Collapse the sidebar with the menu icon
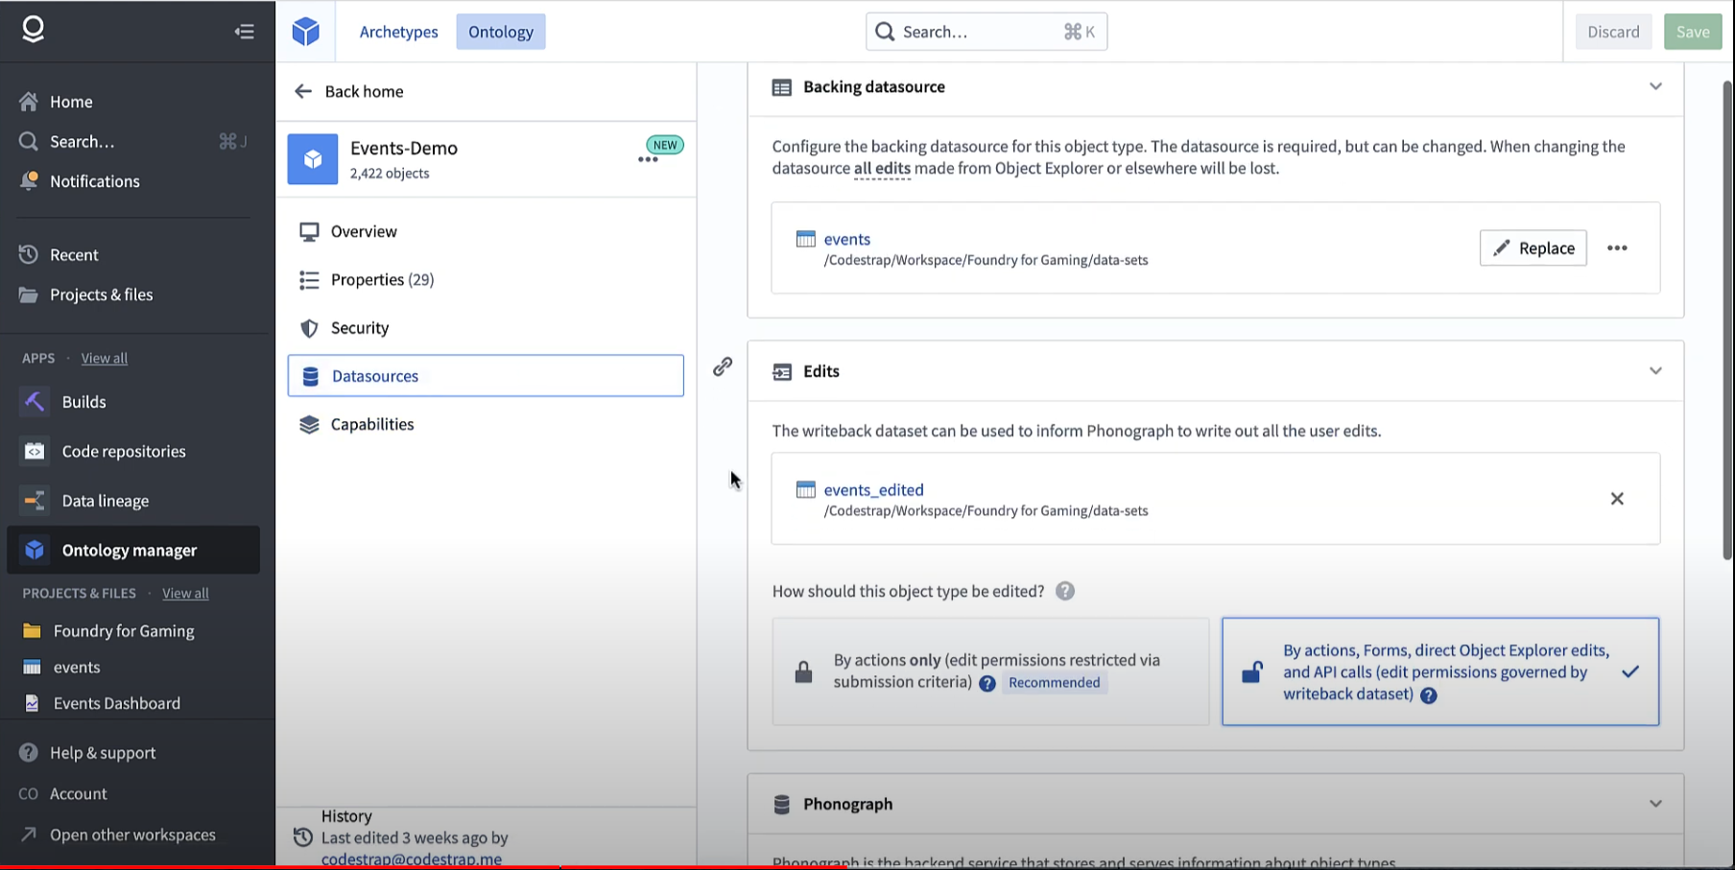 [245, 32]
